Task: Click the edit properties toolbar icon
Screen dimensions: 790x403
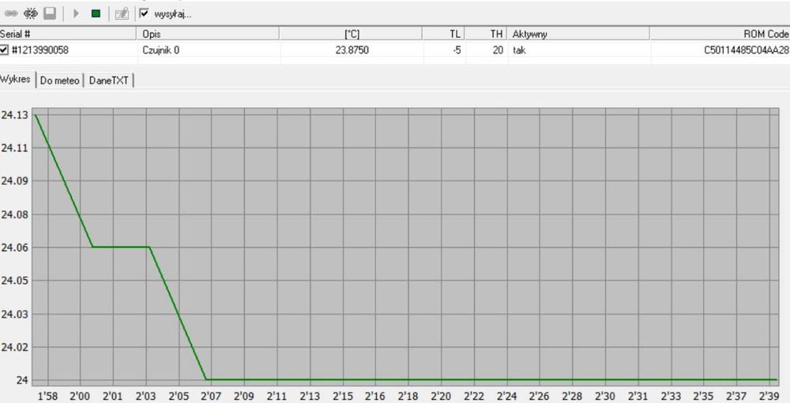Action: [x=122, y=13]
